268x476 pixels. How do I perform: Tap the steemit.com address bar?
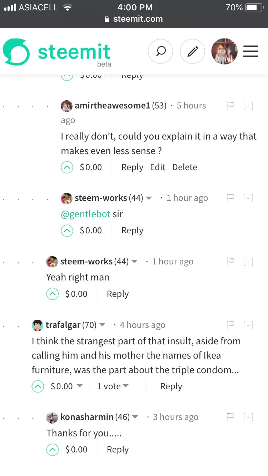point(134,19)
